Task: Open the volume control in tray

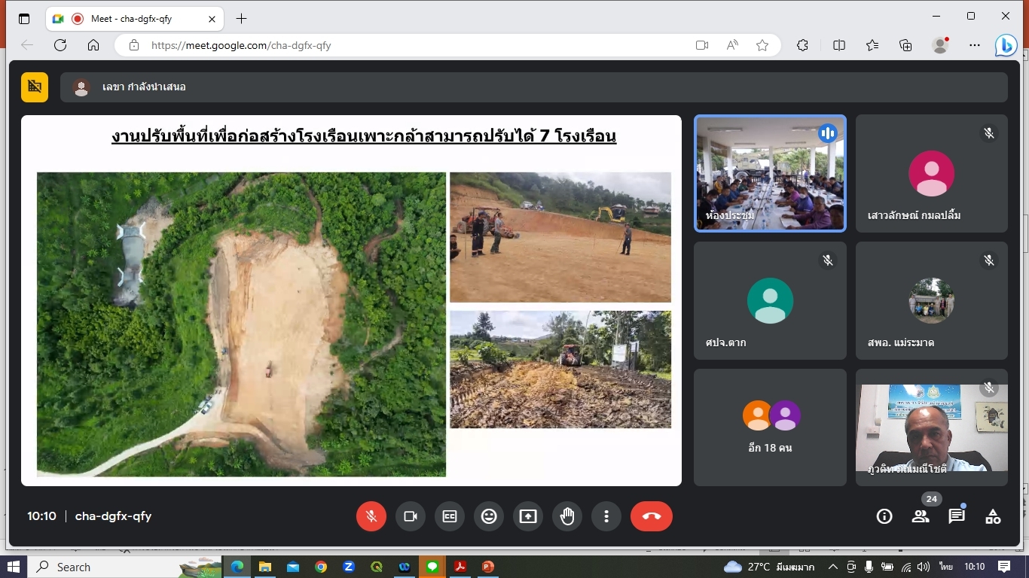Action: point(924,567)
